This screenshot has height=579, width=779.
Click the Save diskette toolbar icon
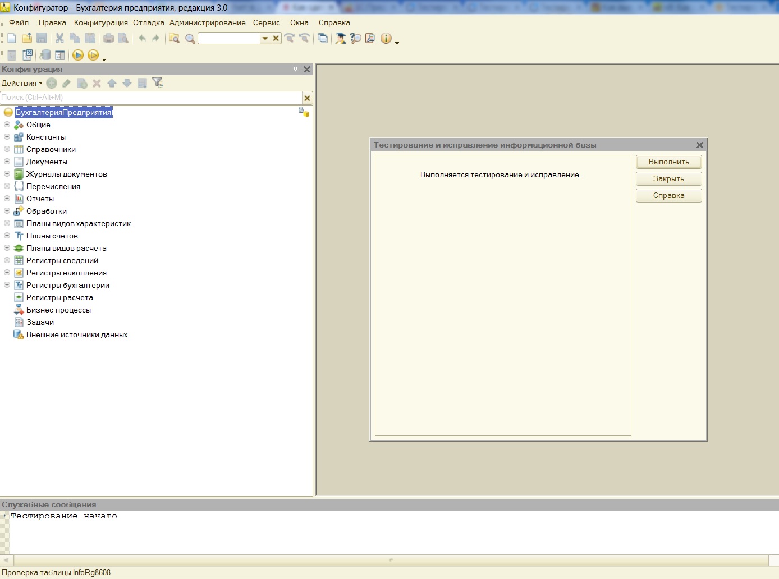42,38
